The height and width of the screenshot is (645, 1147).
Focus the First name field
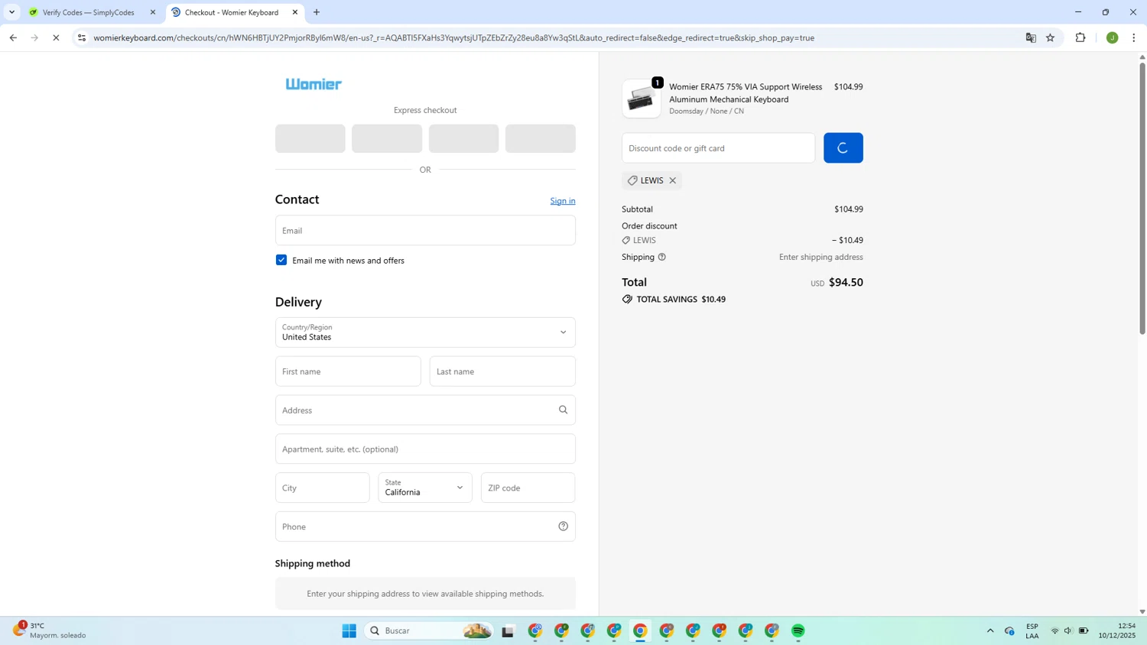tap(348, 371)
